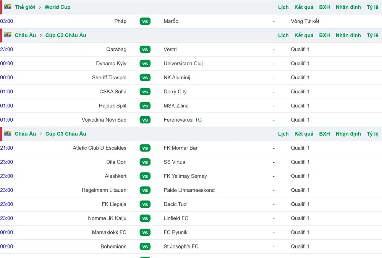Open the Cúp C3 Châu Âu league link
This screenshot has height=258, width=382.
click(x=66, y=134)
